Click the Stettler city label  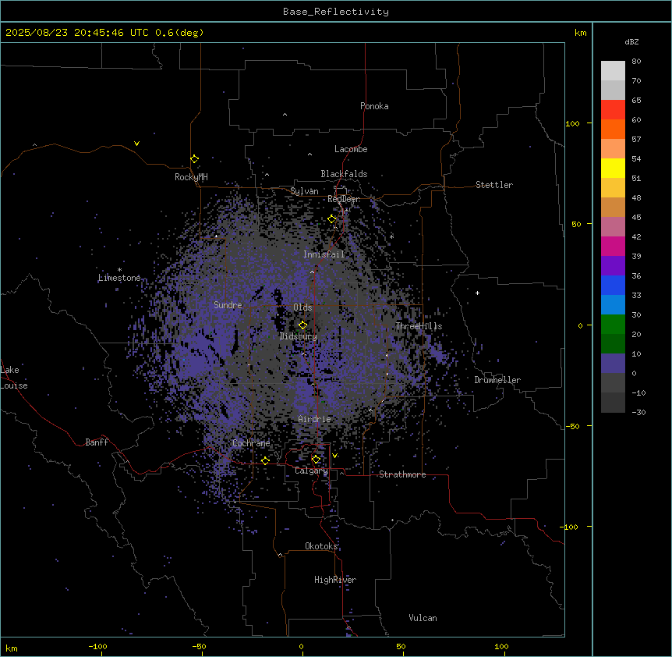[x=494, y=185]
